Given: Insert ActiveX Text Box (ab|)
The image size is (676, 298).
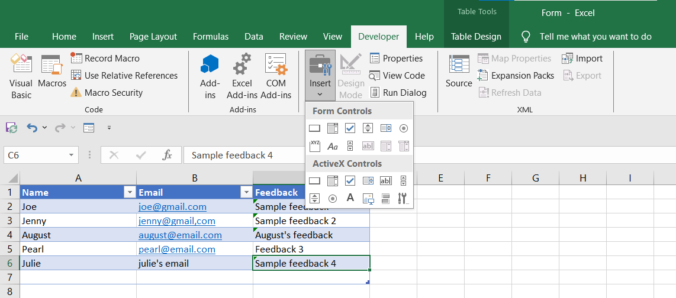Looking at the screenshot, I should [385, 181].
